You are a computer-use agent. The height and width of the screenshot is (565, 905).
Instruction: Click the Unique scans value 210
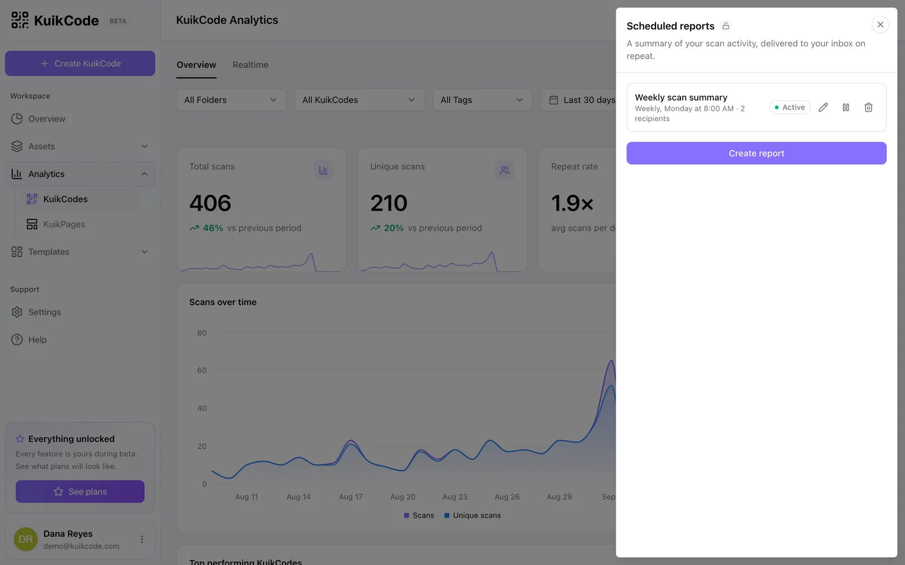[x=389, y=203]
